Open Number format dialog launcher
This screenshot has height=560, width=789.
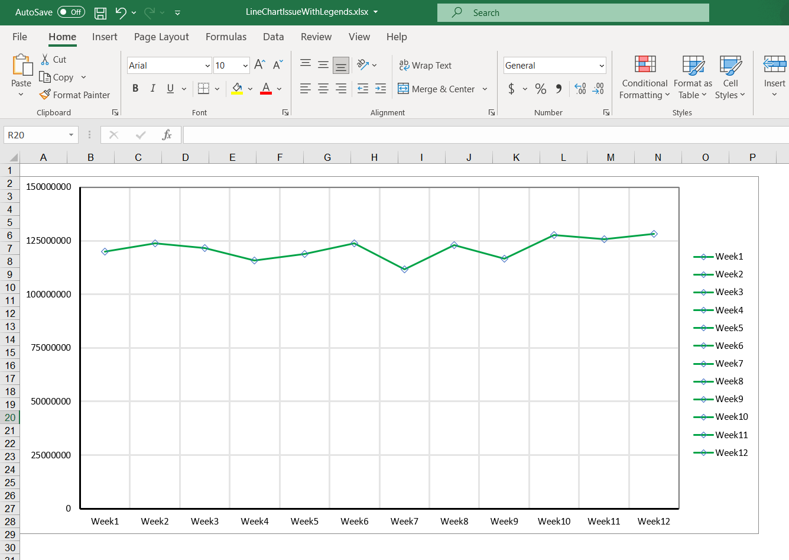point(606,112)
